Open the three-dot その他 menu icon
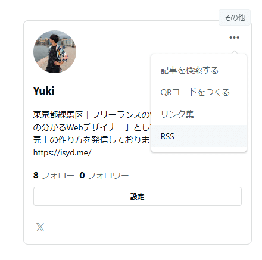 pos(234,37)
